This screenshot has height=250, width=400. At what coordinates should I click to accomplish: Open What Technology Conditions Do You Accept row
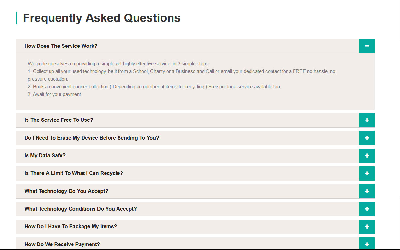point(187,209)
